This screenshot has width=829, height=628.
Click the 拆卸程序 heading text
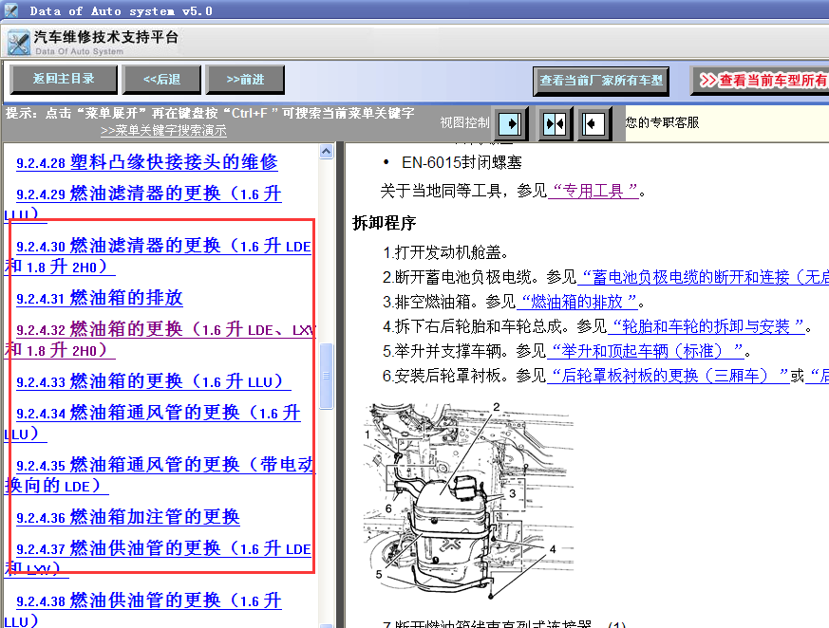coord(385,223)
